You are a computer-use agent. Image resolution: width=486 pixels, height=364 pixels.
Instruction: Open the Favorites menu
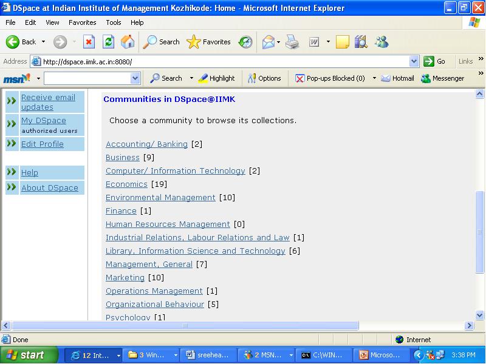coord(83,22)
